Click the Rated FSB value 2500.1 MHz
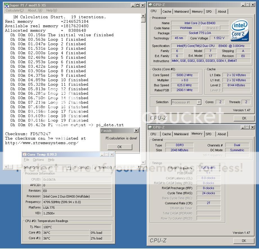The width and height of the screenshot is (259, 249). 185,90
